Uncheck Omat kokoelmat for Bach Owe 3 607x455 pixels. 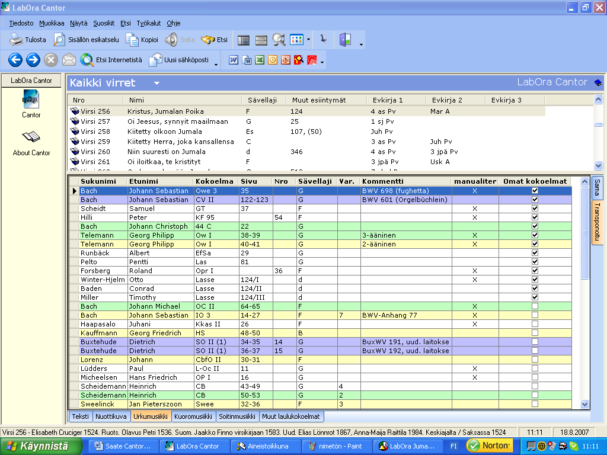pos(535,191)
